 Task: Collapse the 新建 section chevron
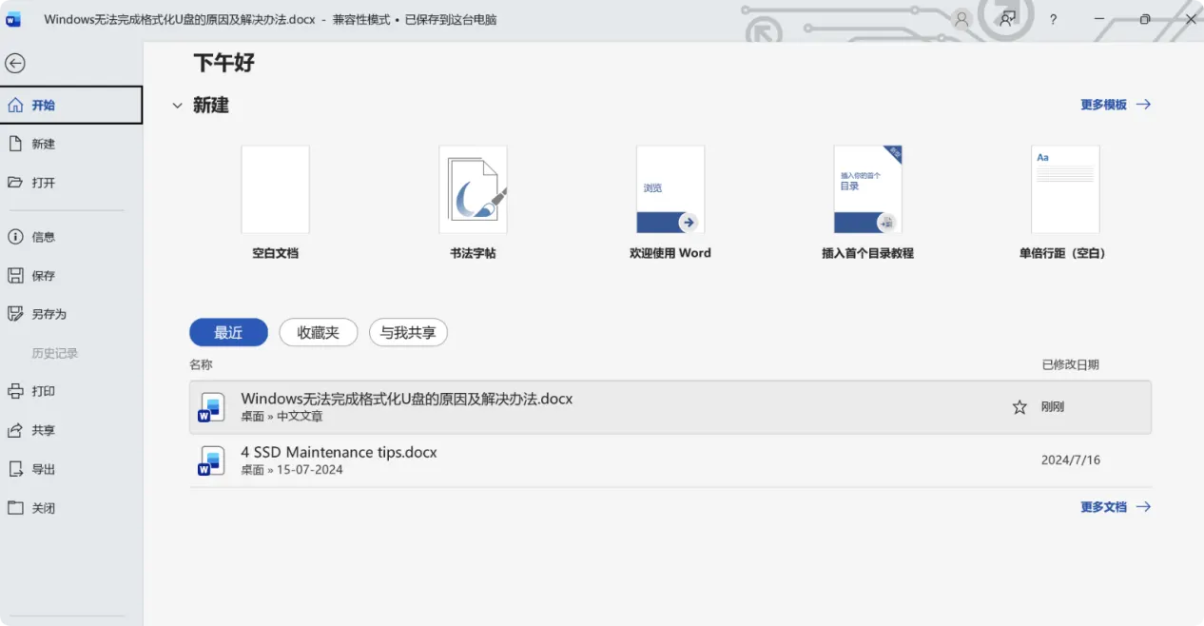pyautogui.click(x=177, y=106)
